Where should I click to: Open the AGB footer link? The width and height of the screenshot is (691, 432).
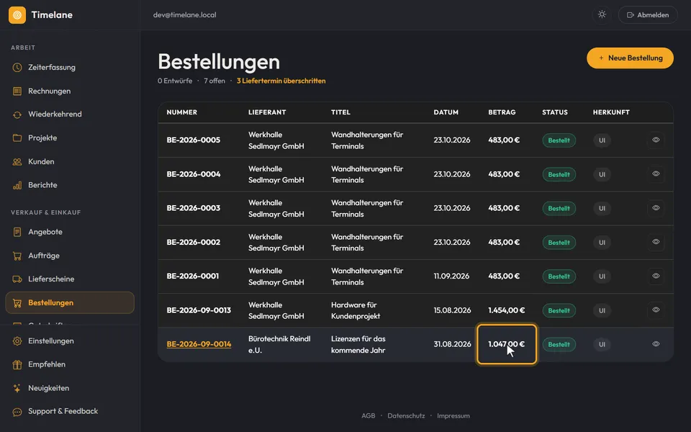pos(368,415)
